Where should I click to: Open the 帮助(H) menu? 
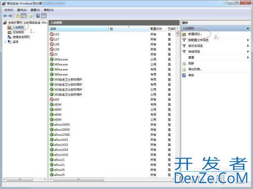click(49, 10)
